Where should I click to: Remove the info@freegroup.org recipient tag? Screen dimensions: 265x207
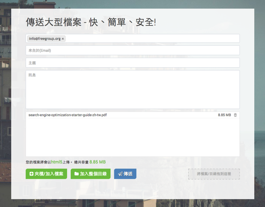[x=63, y=39]
